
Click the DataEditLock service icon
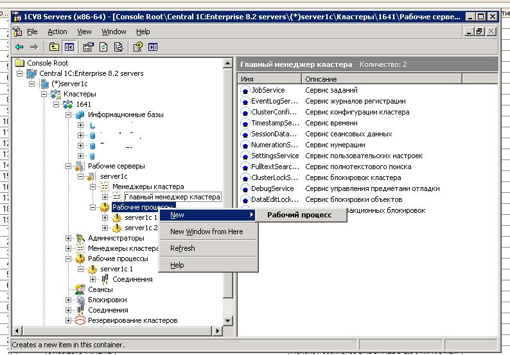pos(245,199)
